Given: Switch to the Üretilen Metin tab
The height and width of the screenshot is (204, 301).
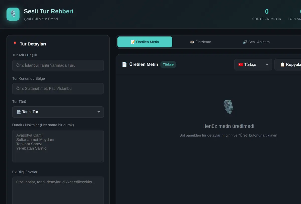Looking at the screenshot, I should [x=145, y=42].
